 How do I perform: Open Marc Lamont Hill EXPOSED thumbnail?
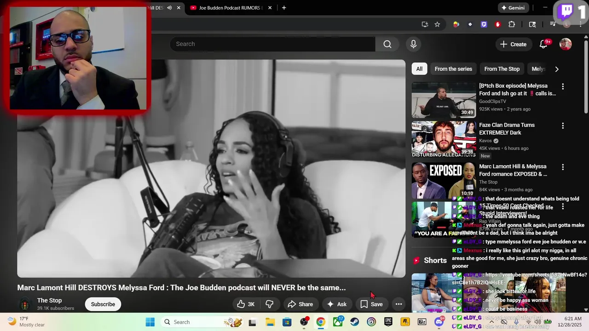(444, 180)
